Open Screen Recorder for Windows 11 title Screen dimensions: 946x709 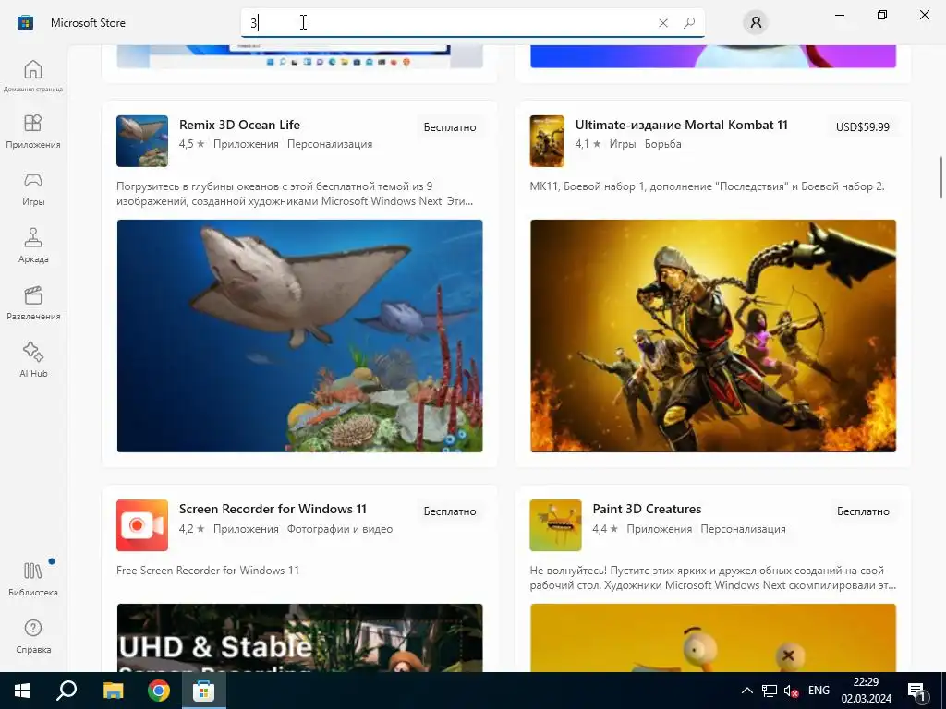click(273, 509)
